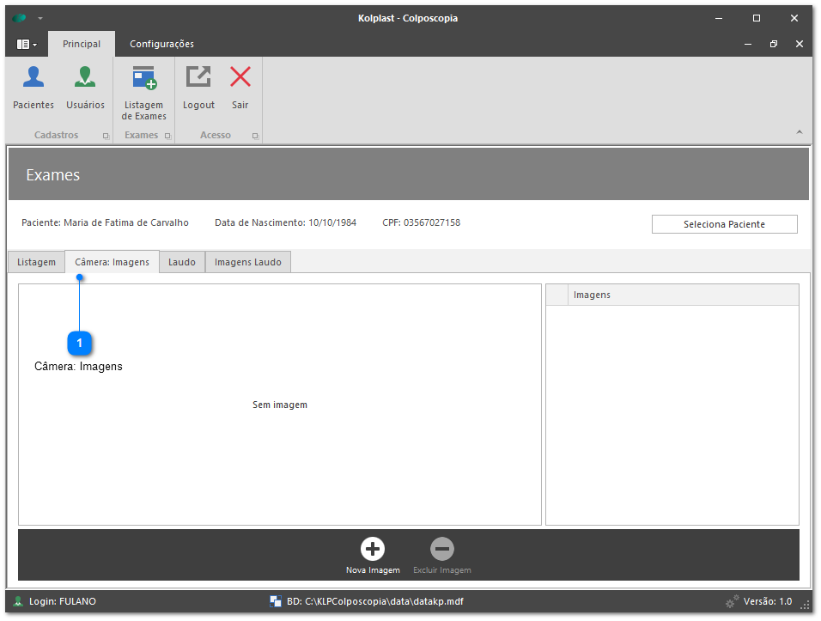Click the gears icon beside Versão
The height and width of the screenshot is (621, 821).
pos(732,601)
